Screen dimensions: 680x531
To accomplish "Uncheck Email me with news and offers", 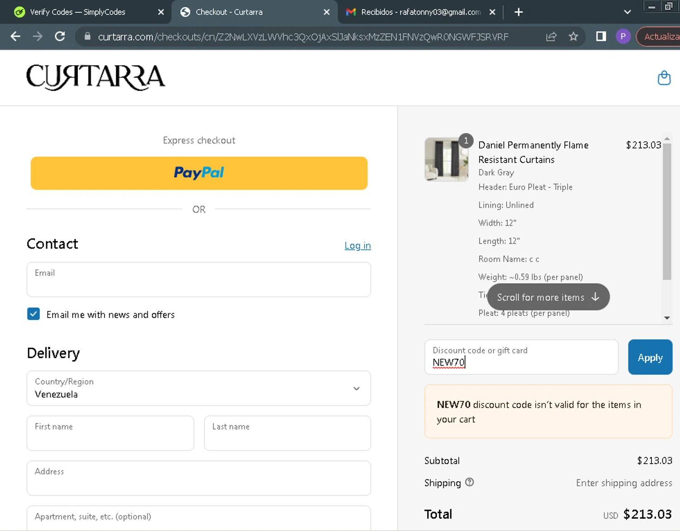I will tap(34, 314).
